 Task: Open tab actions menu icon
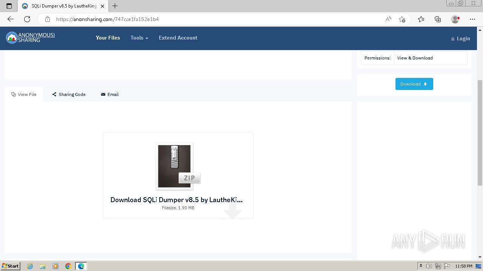(9, 6)
